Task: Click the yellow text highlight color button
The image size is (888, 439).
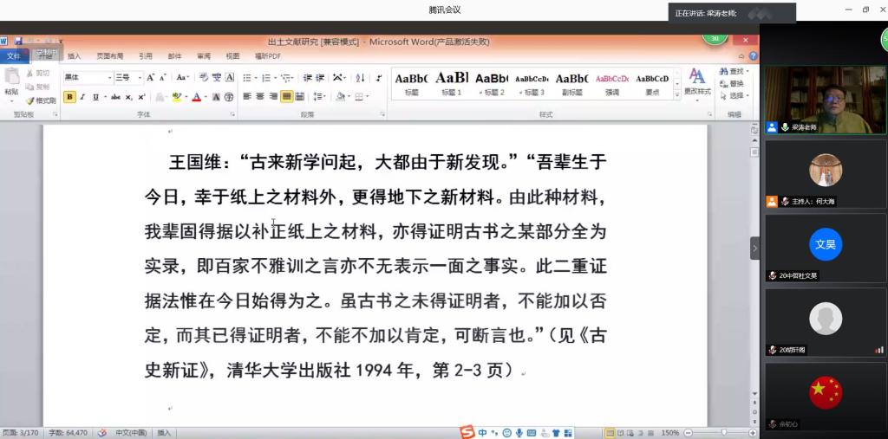Action: pyautogui.click(x=177, y=97)
